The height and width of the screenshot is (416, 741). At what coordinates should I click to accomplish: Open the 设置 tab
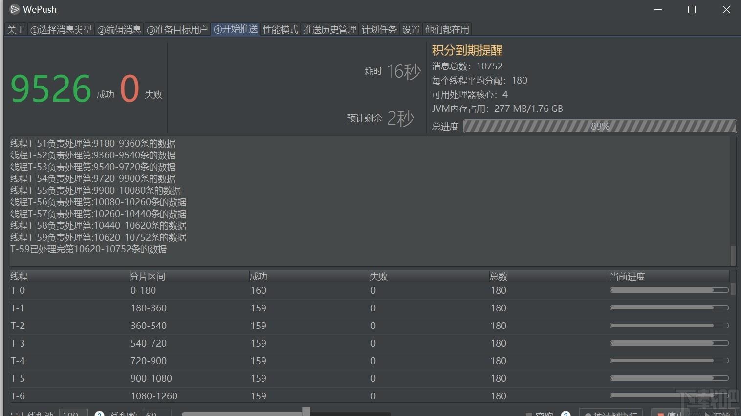pyautogui.click(x=411, y=30)
